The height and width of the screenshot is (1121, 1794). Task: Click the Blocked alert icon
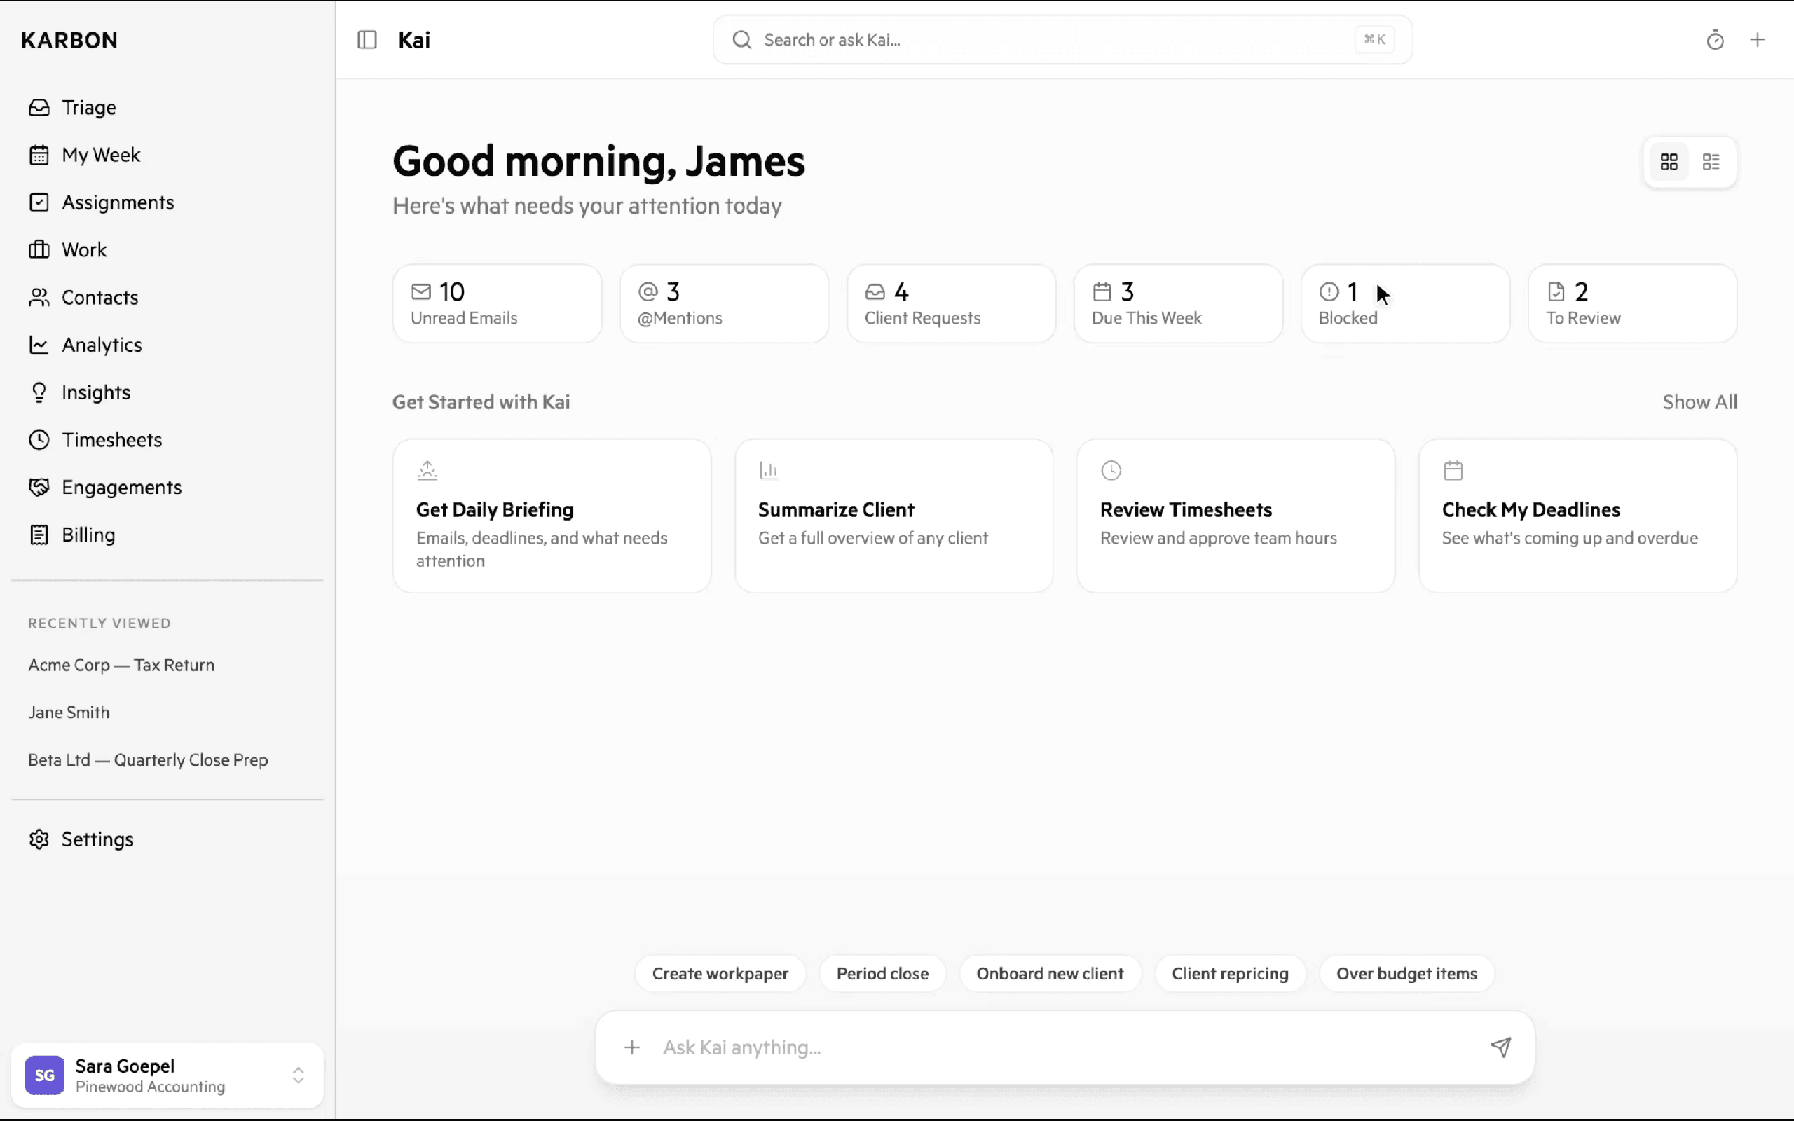(x=1329, y=291)
